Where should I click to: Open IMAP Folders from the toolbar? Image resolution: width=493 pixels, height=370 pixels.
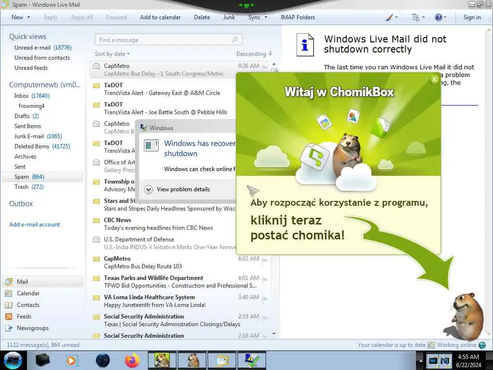298,17
